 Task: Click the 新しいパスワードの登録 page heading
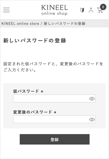(x=35, y=40)
